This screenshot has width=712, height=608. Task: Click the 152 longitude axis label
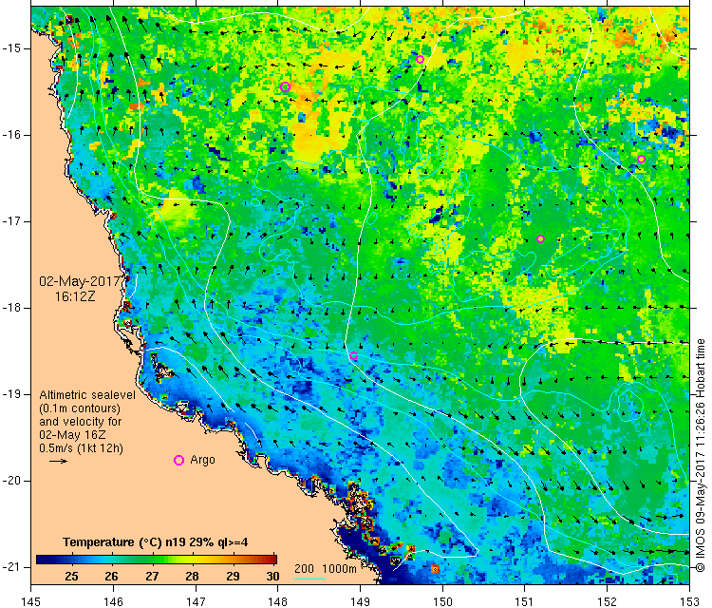(x=608, y=601)
